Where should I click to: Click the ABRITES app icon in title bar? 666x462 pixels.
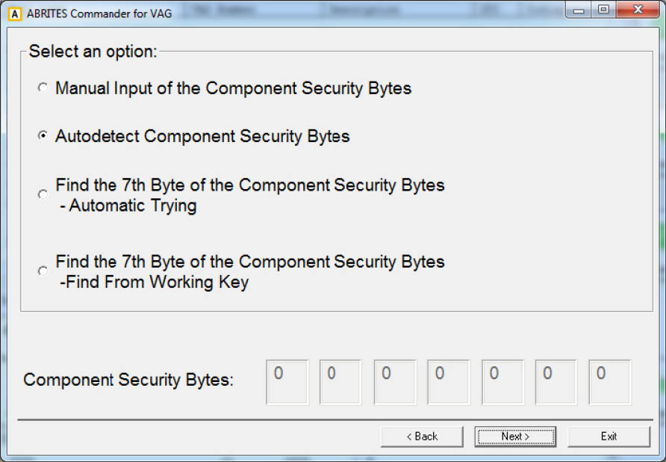pyautogui.click(x=14, y=13)
